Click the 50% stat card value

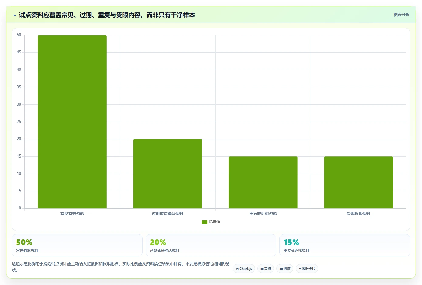pos(24,242)
